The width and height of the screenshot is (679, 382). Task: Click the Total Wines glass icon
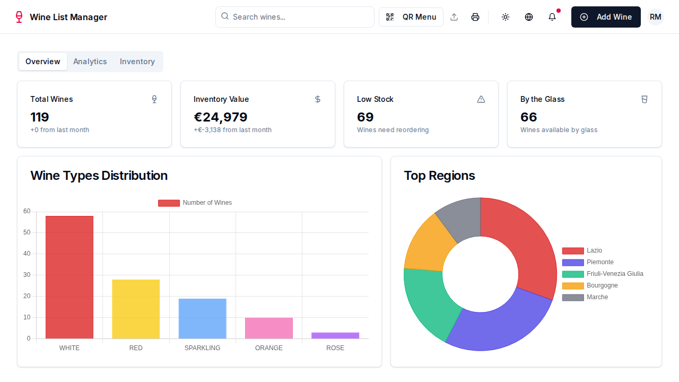click(154, 99)
